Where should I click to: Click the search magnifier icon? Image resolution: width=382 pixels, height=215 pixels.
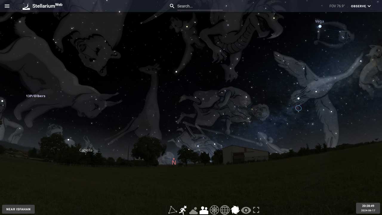(172, 6)
